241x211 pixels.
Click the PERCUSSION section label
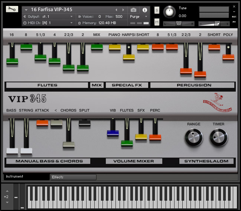[x=192, y=85]
